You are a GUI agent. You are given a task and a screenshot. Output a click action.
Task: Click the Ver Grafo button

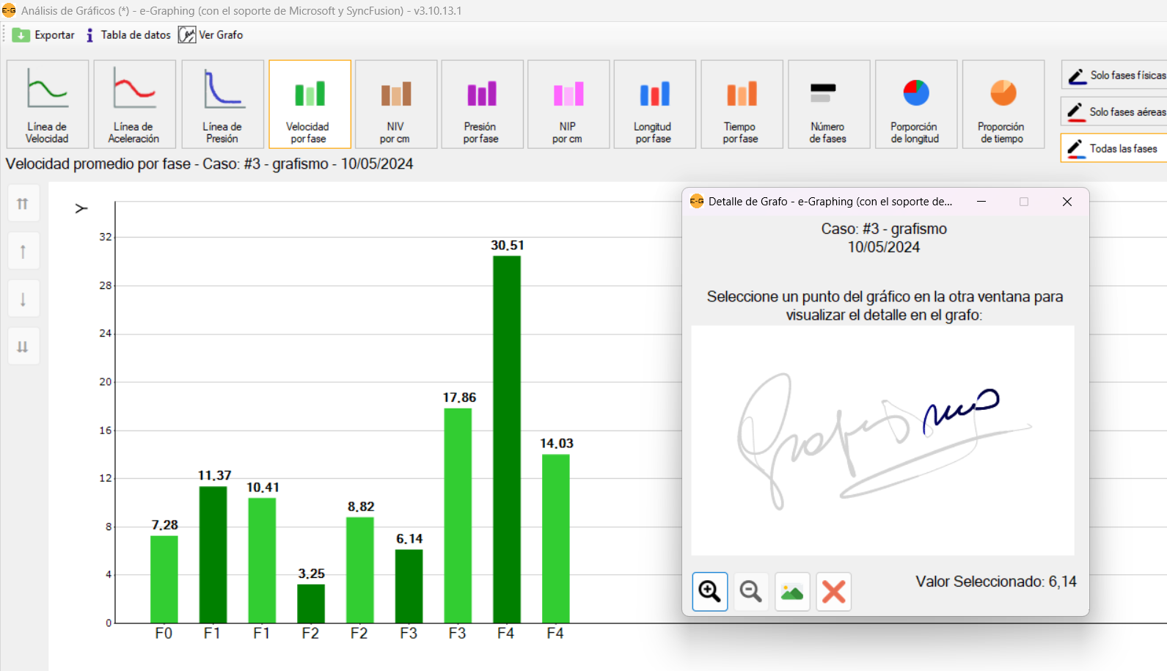coord(211,35)
